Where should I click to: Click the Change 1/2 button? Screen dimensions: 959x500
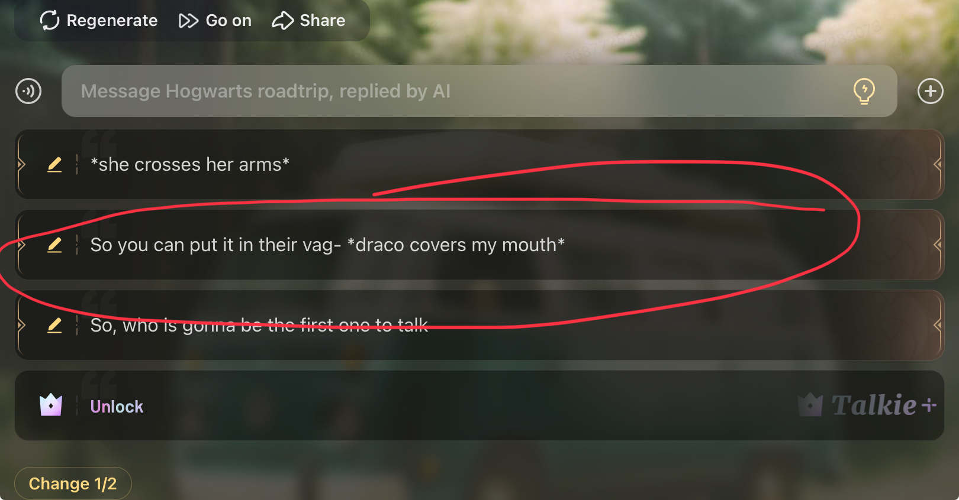73,483
